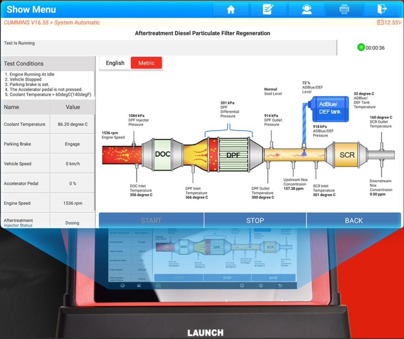The height and width of the screenshot is (339, 404).
Task: Select the Engage value cell
Action: tap(73, 144)
